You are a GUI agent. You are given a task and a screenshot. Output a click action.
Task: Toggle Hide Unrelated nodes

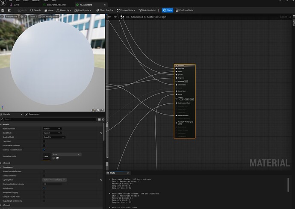[147, 10]
